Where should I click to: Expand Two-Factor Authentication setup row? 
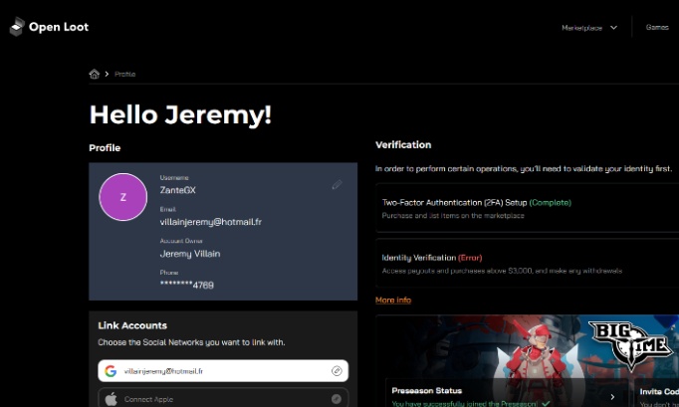click(x=528, y=207)
